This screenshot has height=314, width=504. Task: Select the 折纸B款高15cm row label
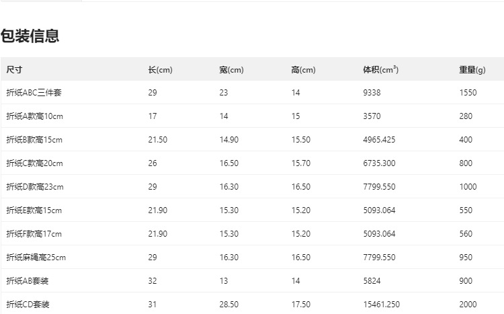click(x=35, y=140)
